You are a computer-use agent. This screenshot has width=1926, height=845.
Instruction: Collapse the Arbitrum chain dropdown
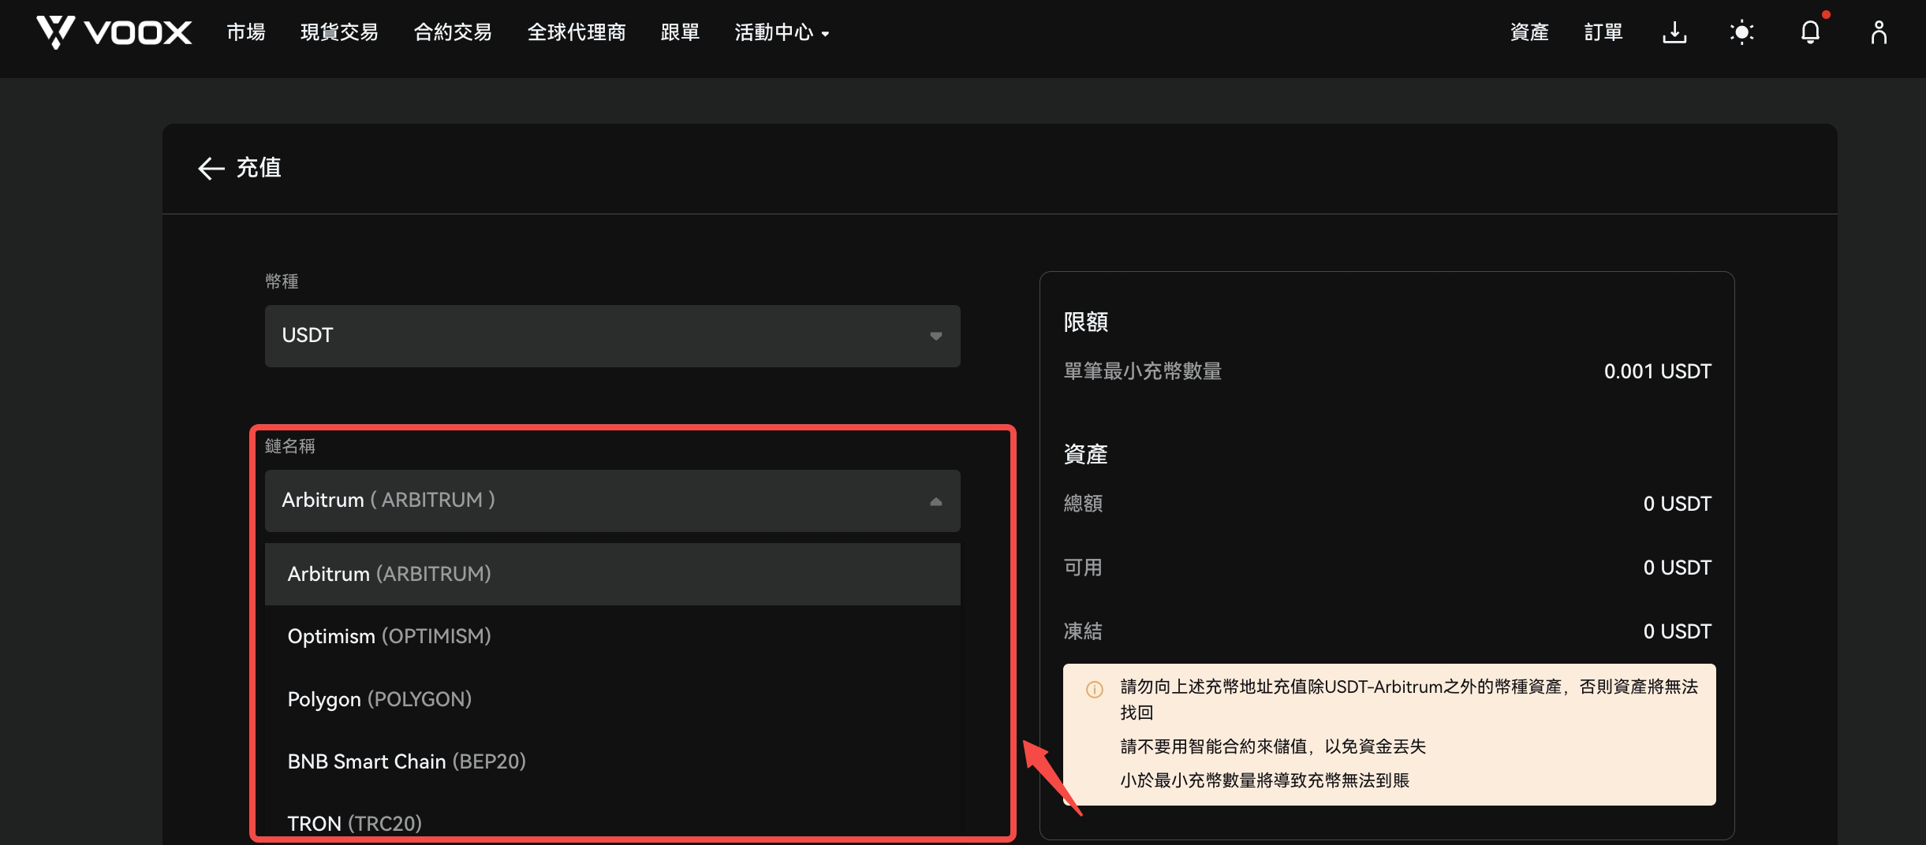coord(612,501)
